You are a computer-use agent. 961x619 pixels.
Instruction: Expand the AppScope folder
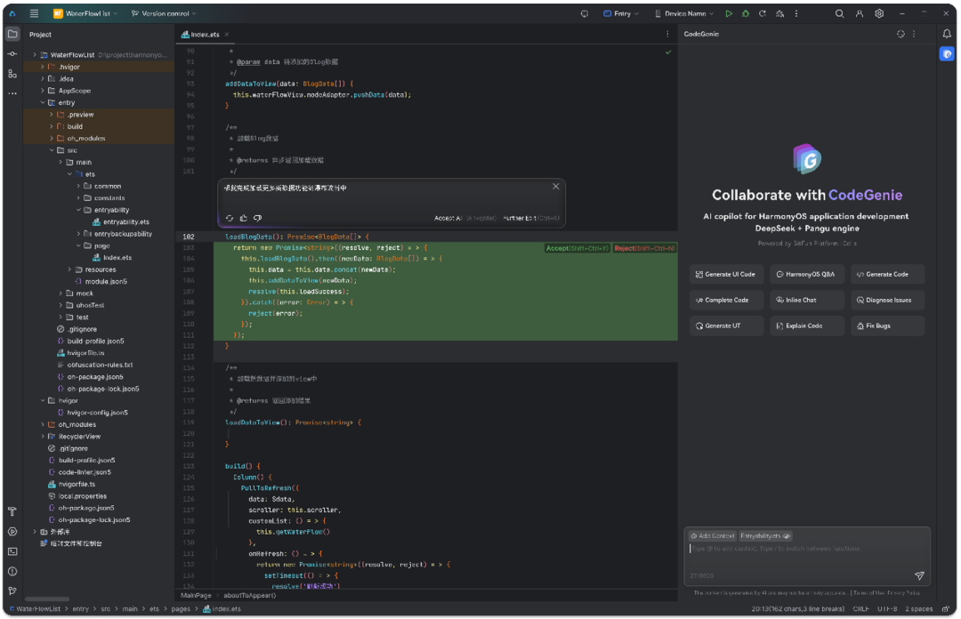click(43, 91)
